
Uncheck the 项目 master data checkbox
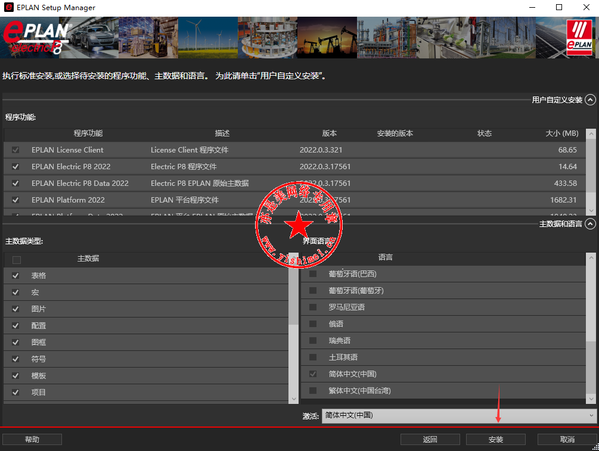click(x=15, y=392)
